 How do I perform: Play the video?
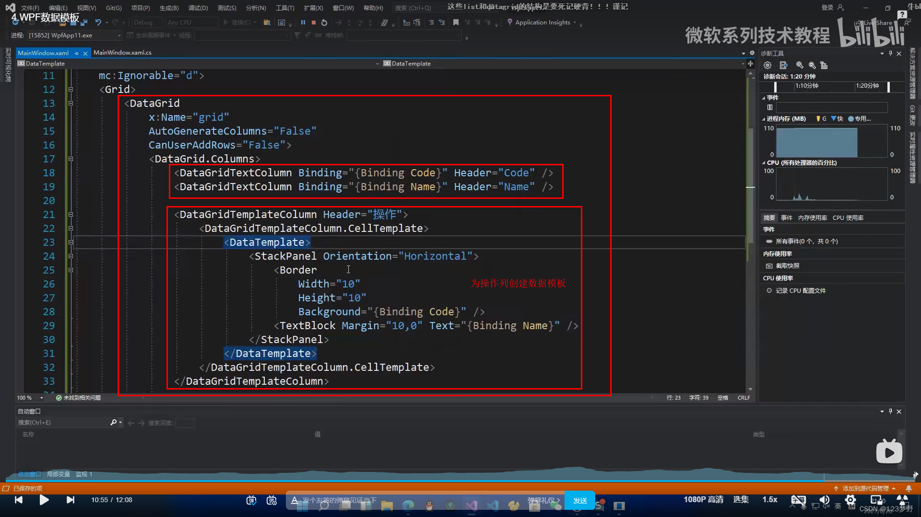[44, 500]
